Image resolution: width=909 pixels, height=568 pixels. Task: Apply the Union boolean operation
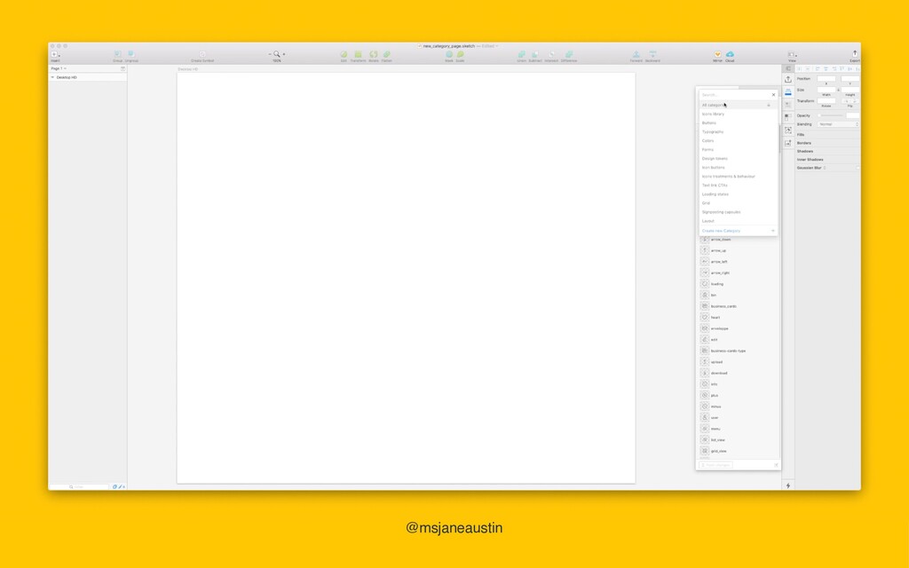(x=521, y=54)
